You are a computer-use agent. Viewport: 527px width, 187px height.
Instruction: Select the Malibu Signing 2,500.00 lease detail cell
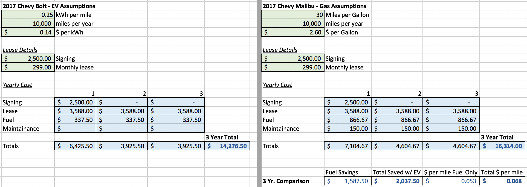293,59
